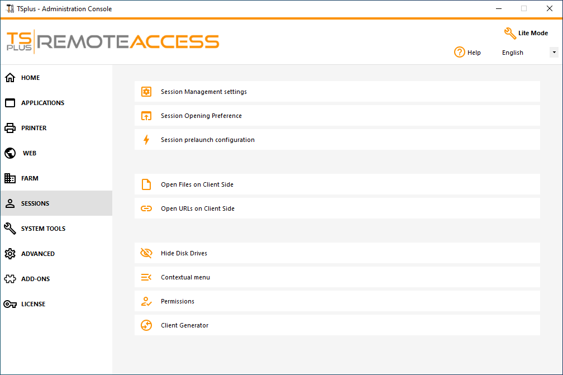Screen dimensions: 563x375
Task: Click the Session Management settings gear icon
Action: pos(146,91)
